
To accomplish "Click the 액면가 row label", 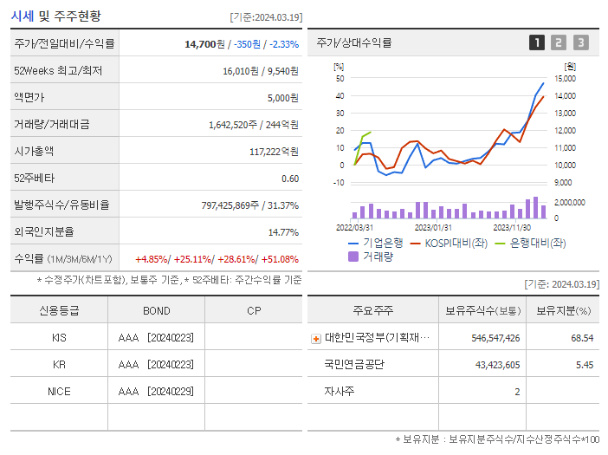I will click(x=29, y=97).
